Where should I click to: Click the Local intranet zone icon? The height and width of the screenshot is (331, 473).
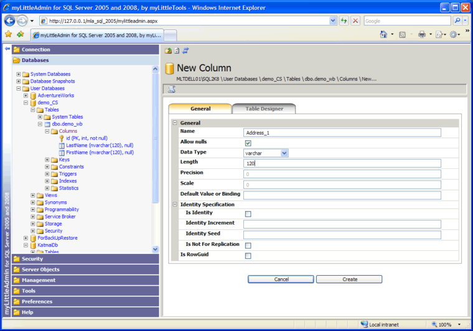[365, 324]
